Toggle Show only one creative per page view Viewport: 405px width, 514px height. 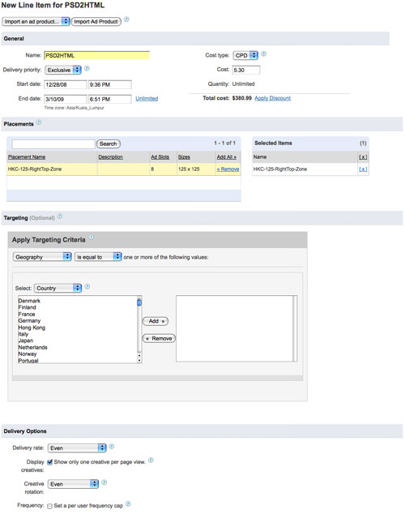coord(49,462)
